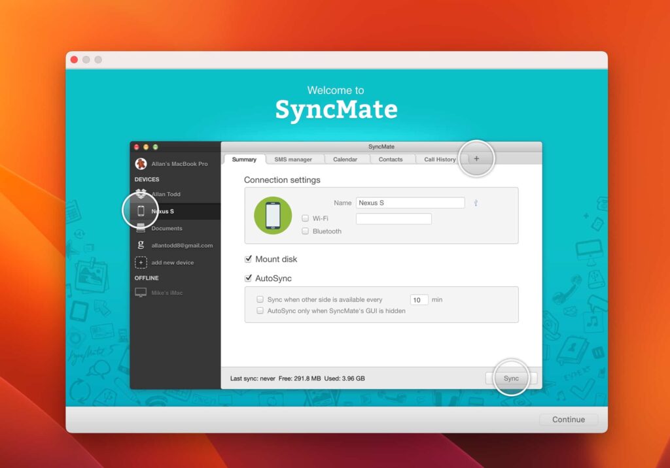The width and height of the screenshot is (670, 468).
Task: Click Allan's MacBook Pro account icon
Action: [x=141, y=163]
